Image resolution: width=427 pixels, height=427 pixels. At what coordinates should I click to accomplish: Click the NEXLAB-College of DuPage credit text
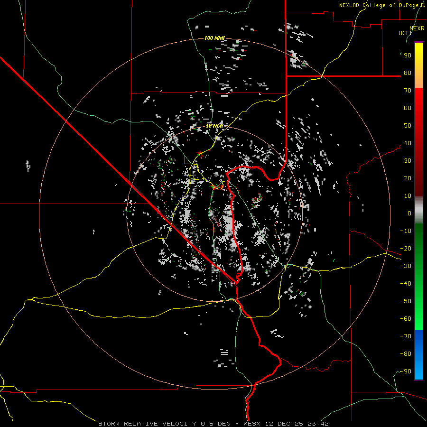(x=382, y=5)
